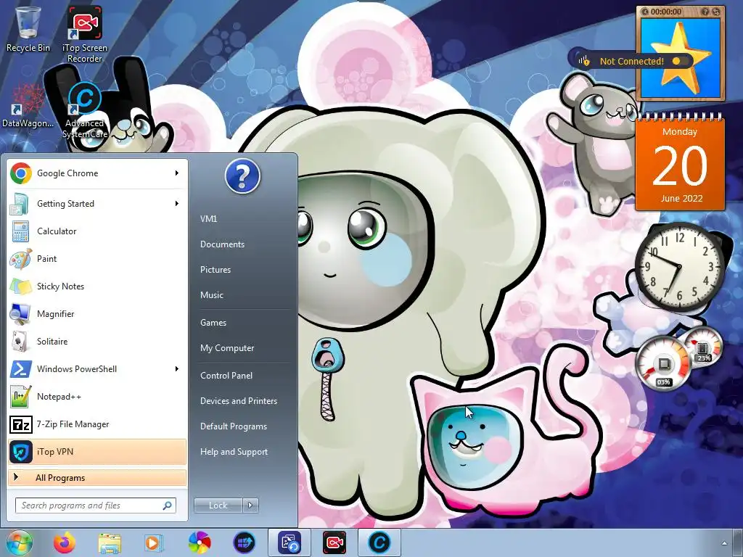Open Devices and Printers

pos(238,401)
